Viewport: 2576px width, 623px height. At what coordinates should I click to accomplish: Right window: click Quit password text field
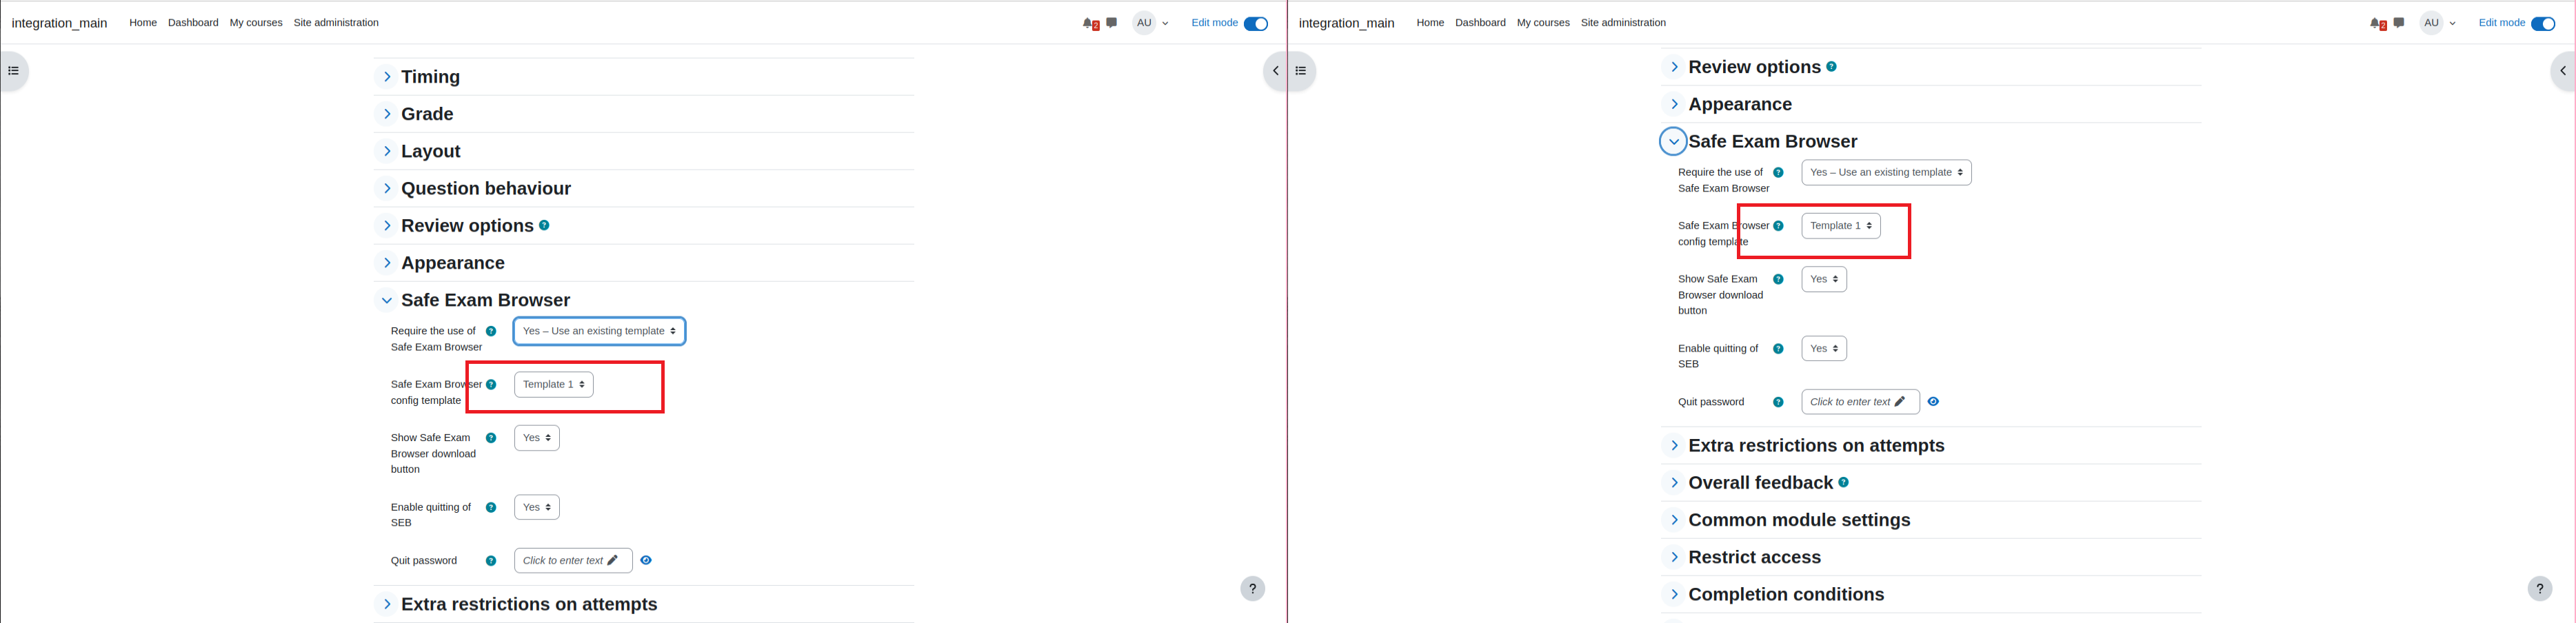(1860, 402)
